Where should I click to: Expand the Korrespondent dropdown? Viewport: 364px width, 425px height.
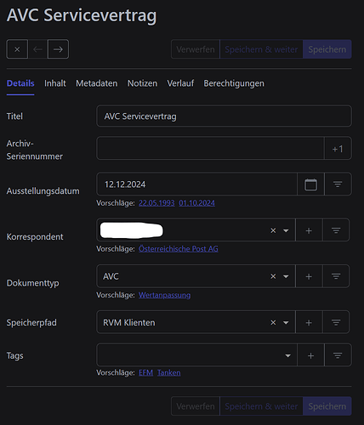pyautogui.click(x=286, y=230)
